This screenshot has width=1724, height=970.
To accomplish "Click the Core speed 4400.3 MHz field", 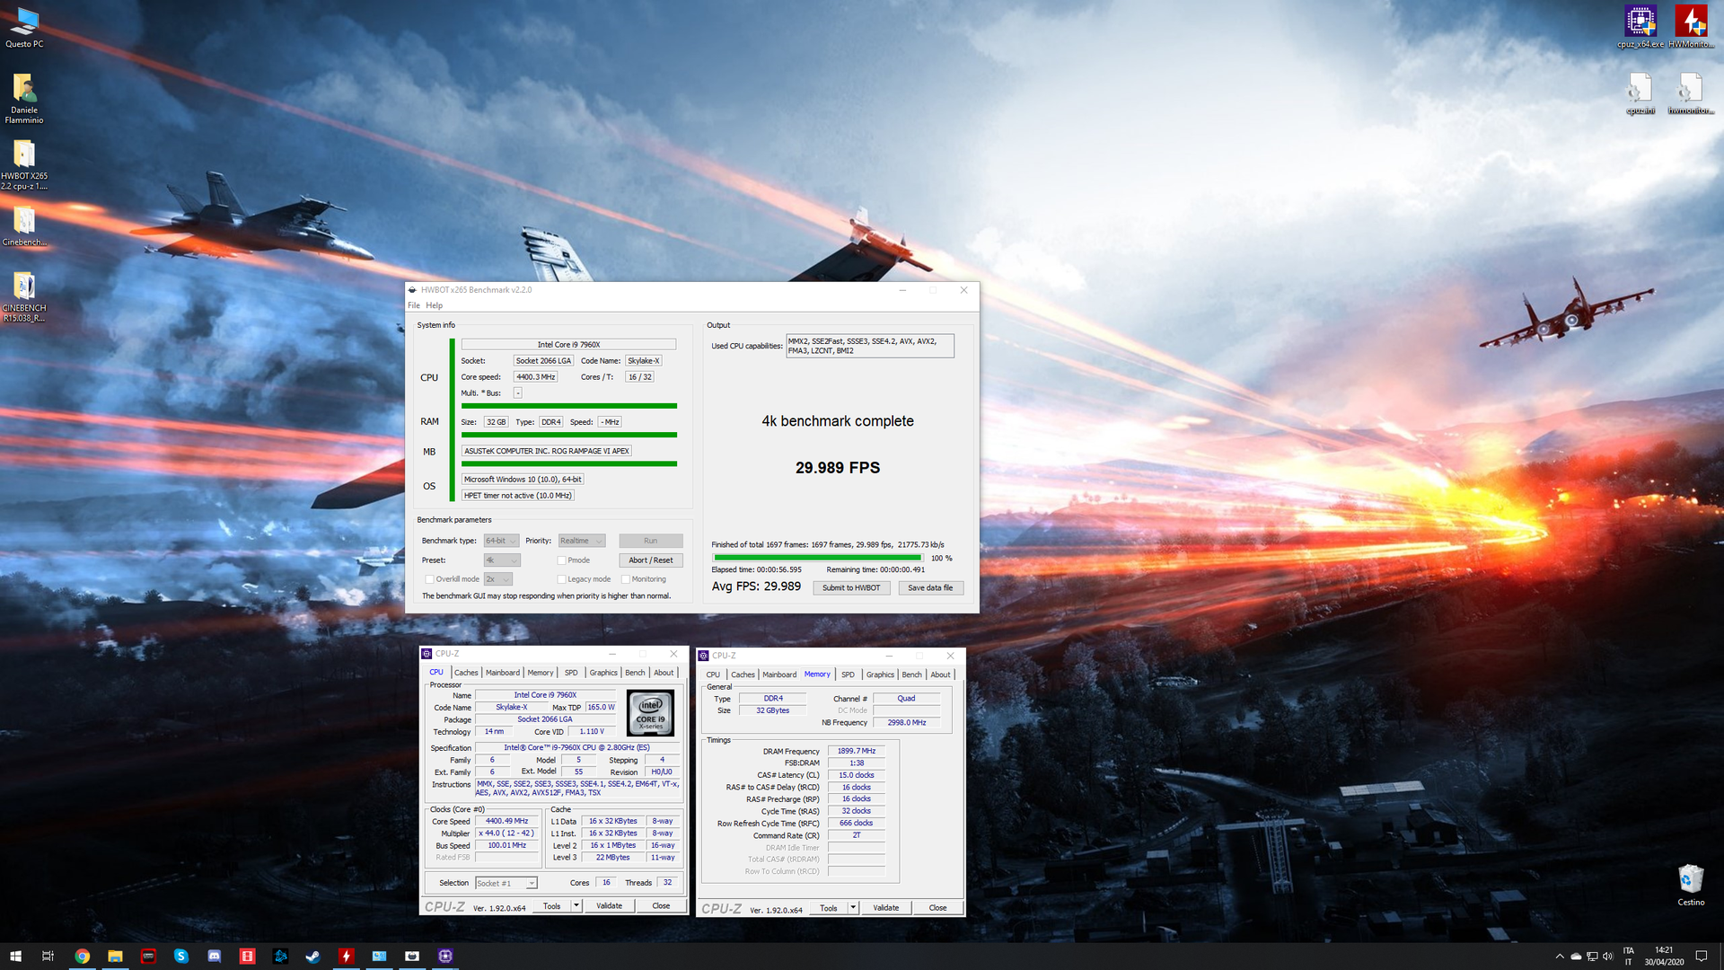I will click(536, 377).
